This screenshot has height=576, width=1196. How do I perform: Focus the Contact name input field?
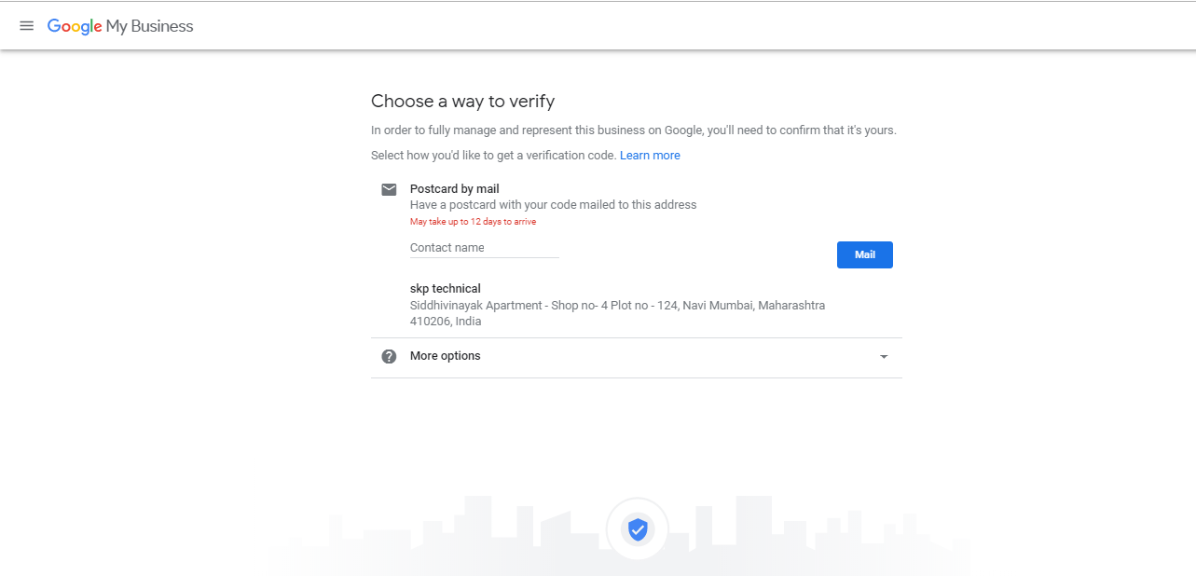coord(484,248)
